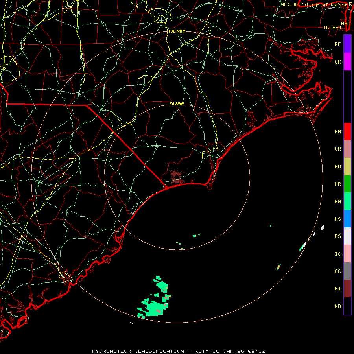Pick the HR dark green legend swatch
Image resolution: width=354 pixels, height=354 pixels.
click(347, 184)
